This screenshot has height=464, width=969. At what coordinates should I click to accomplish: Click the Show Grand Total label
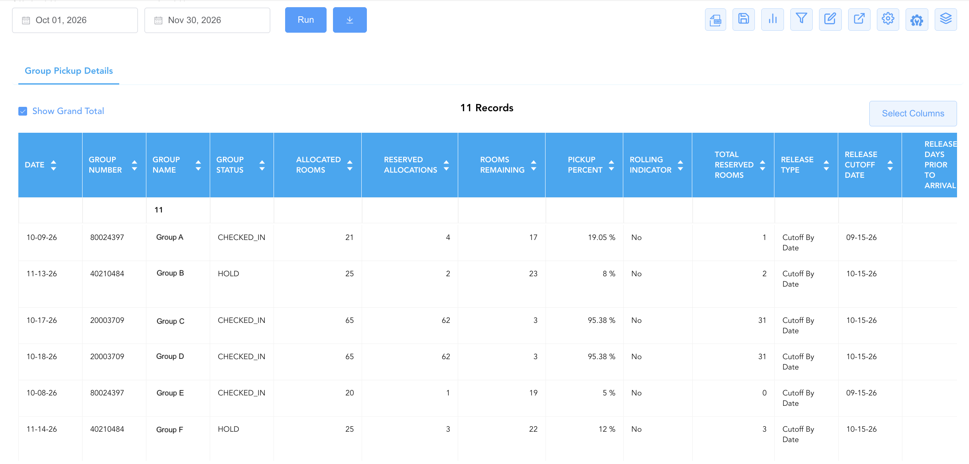point(68,111)
